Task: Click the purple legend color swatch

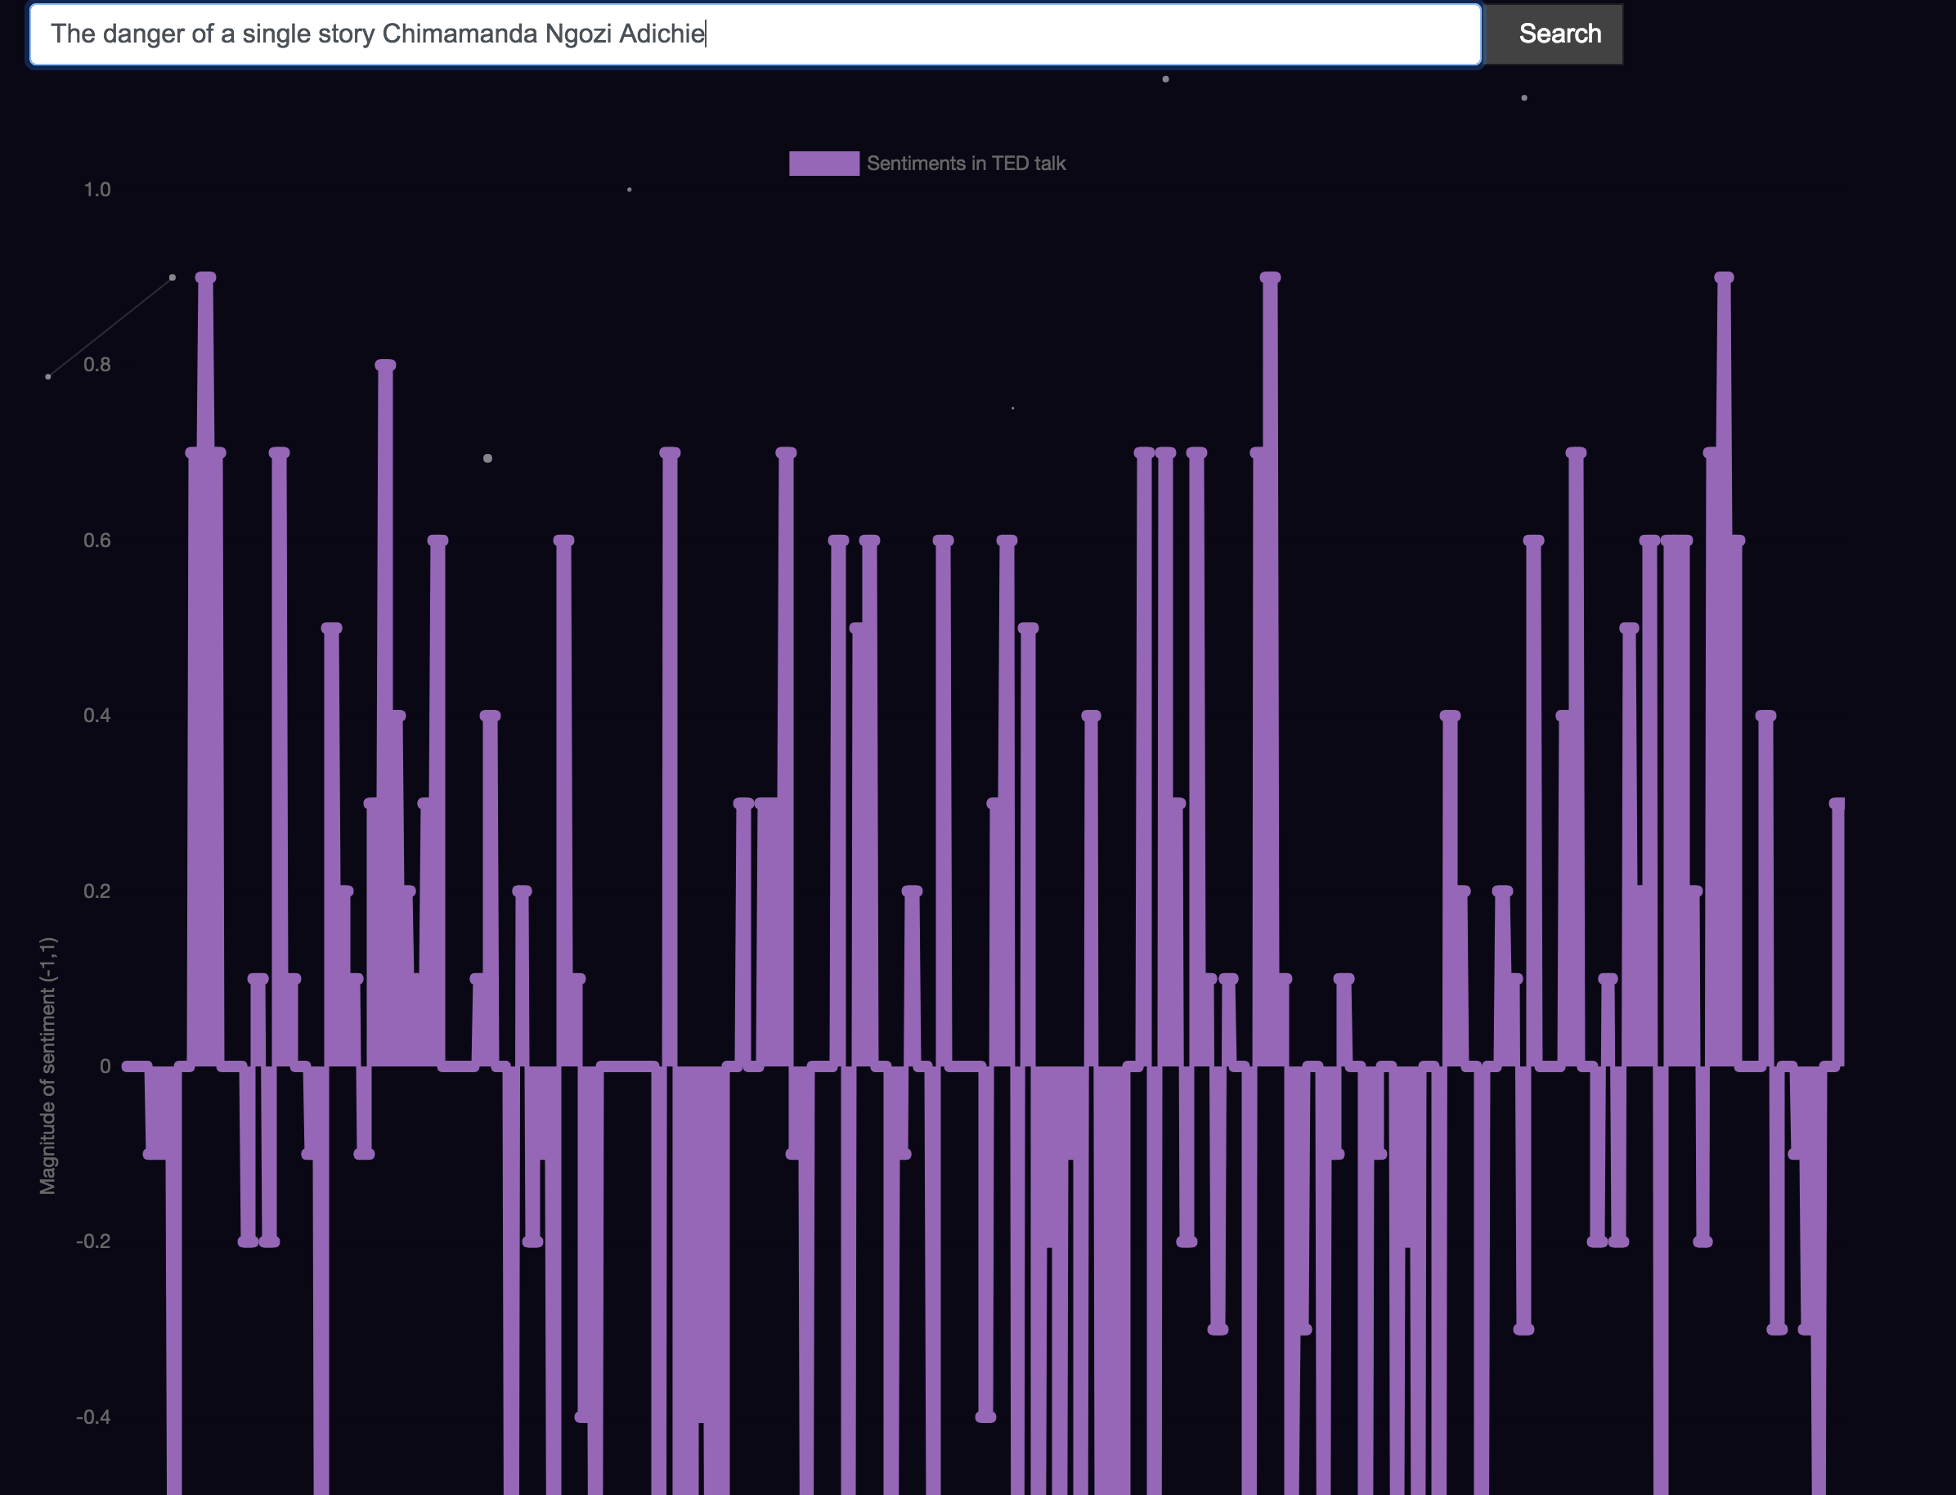Action: pyautogui.click(x=823, y=164)
